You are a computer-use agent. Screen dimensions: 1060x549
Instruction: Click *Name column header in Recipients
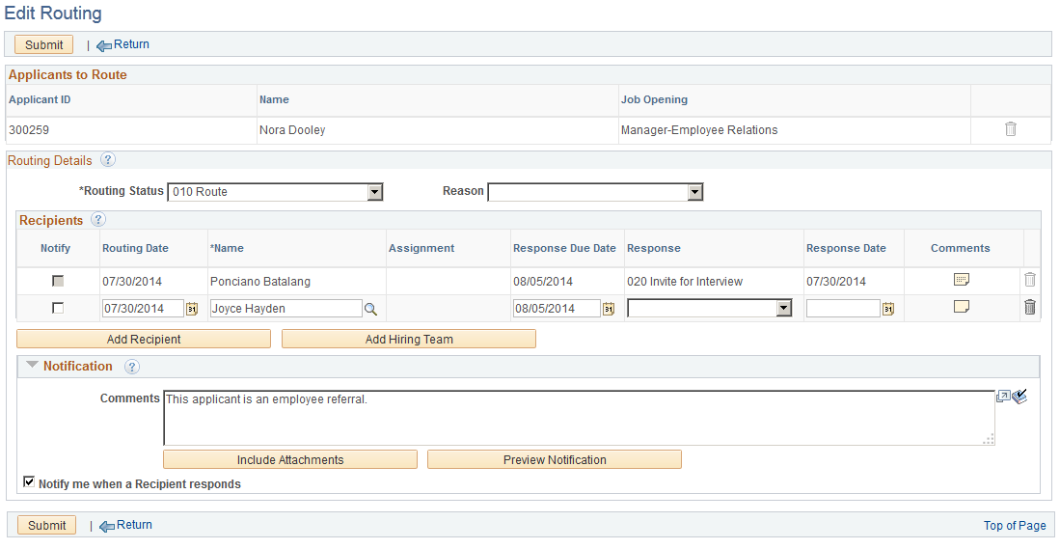(228, 248)
